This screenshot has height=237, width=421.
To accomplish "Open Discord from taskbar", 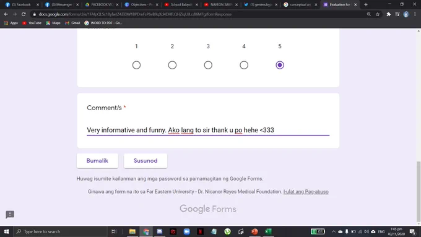I will [x=160, y=231].
